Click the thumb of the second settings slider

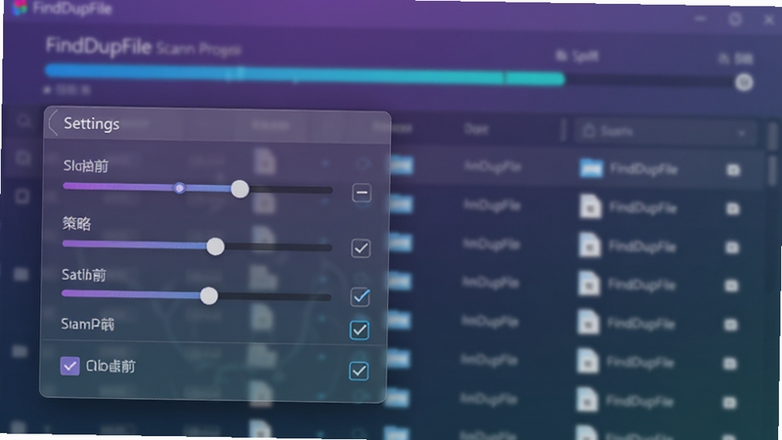pyautogui.click(x=215, y=246)
